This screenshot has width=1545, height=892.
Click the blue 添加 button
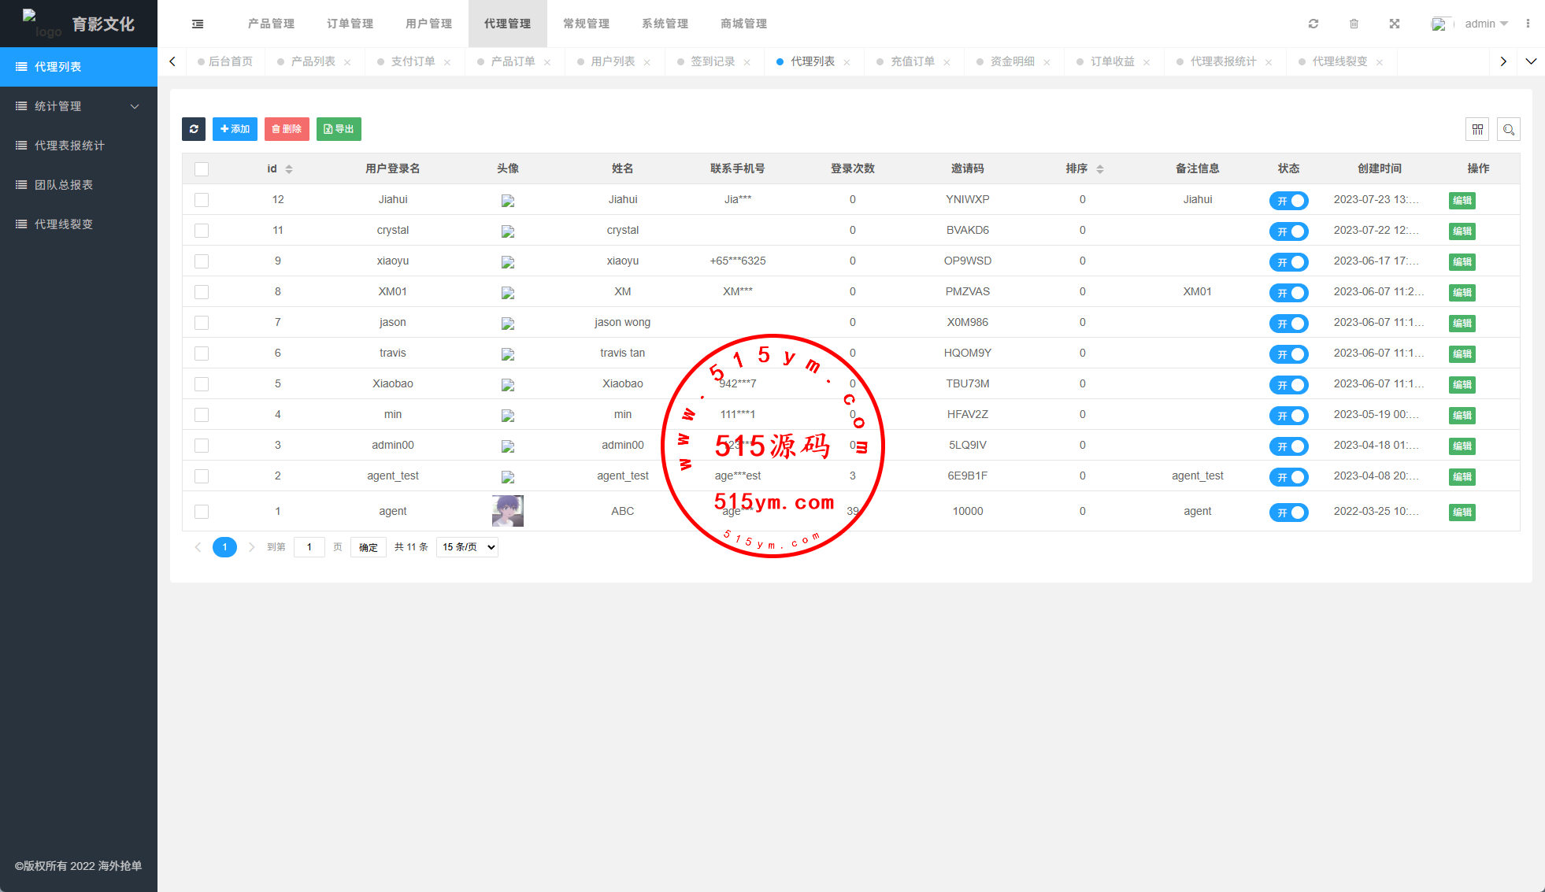(x=235, y=129)
